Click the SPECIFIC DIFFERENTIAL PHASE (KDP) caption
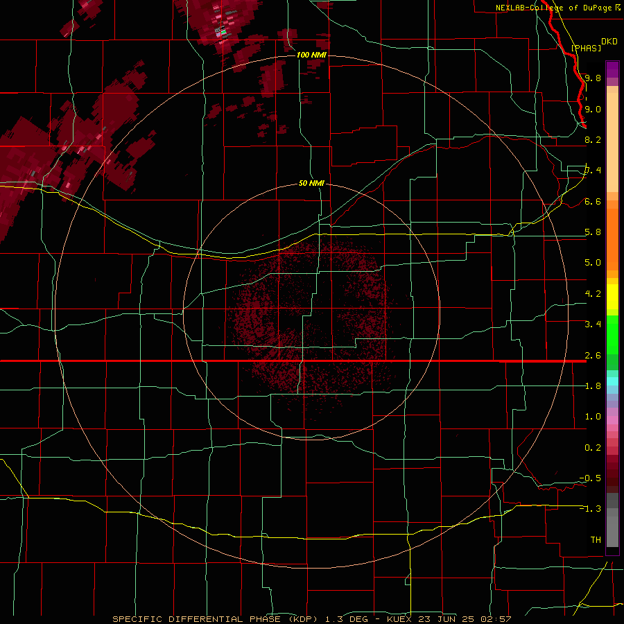Screen dimensions: 624x624 (217, 619)
